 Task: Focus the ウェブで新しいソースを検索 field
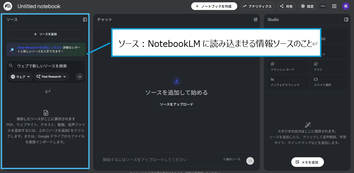tap(45, 66)
